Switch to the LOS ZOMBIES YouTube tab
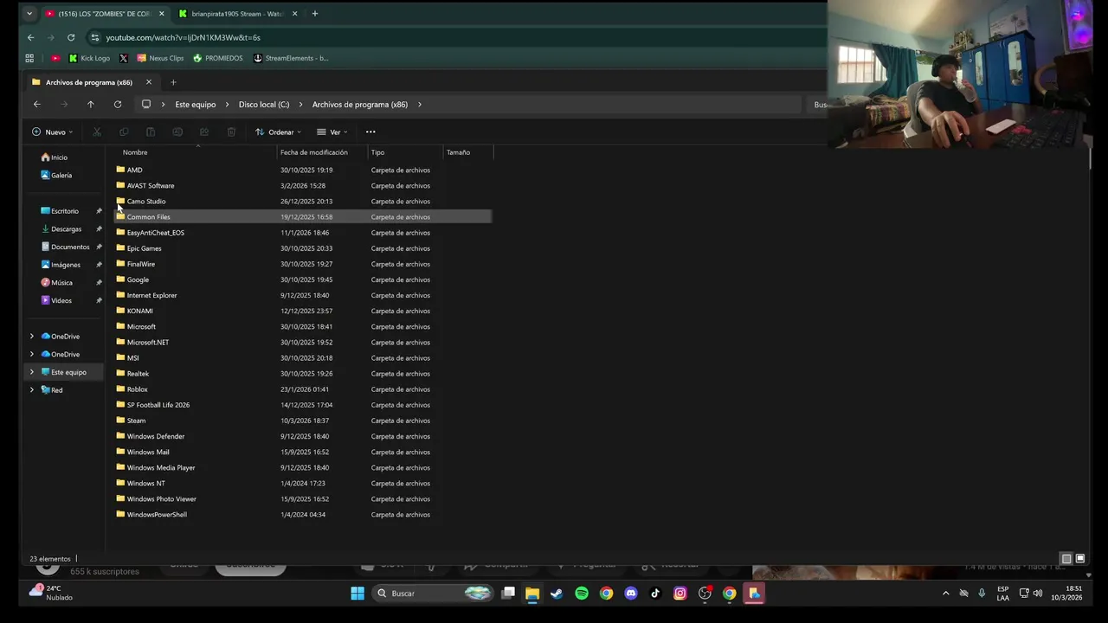Image resolution: width=1108 pixels, height=623 pixels. (x=104, y=14)
